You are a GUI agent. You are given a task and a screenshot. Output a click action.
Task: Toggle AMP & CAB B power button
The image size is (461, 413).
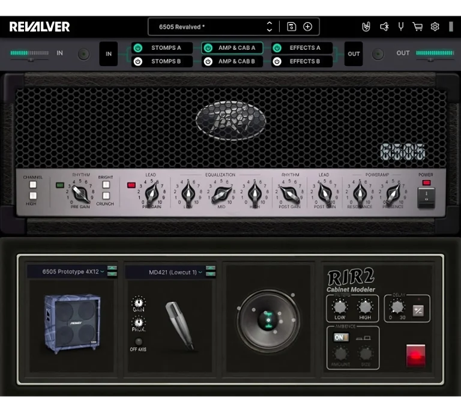click(x=208, y=61)
